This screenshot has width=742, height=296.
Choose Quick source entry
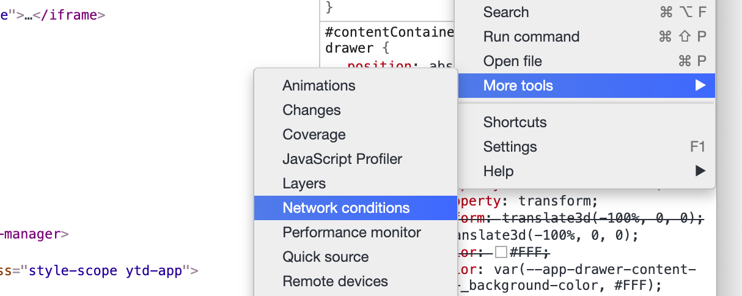325,257
